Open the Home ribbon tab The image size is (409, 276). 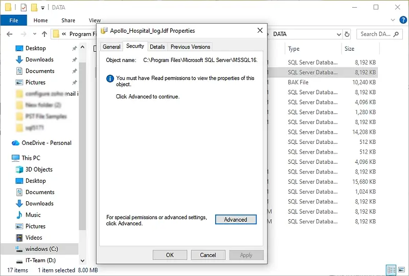pos(41,20)
